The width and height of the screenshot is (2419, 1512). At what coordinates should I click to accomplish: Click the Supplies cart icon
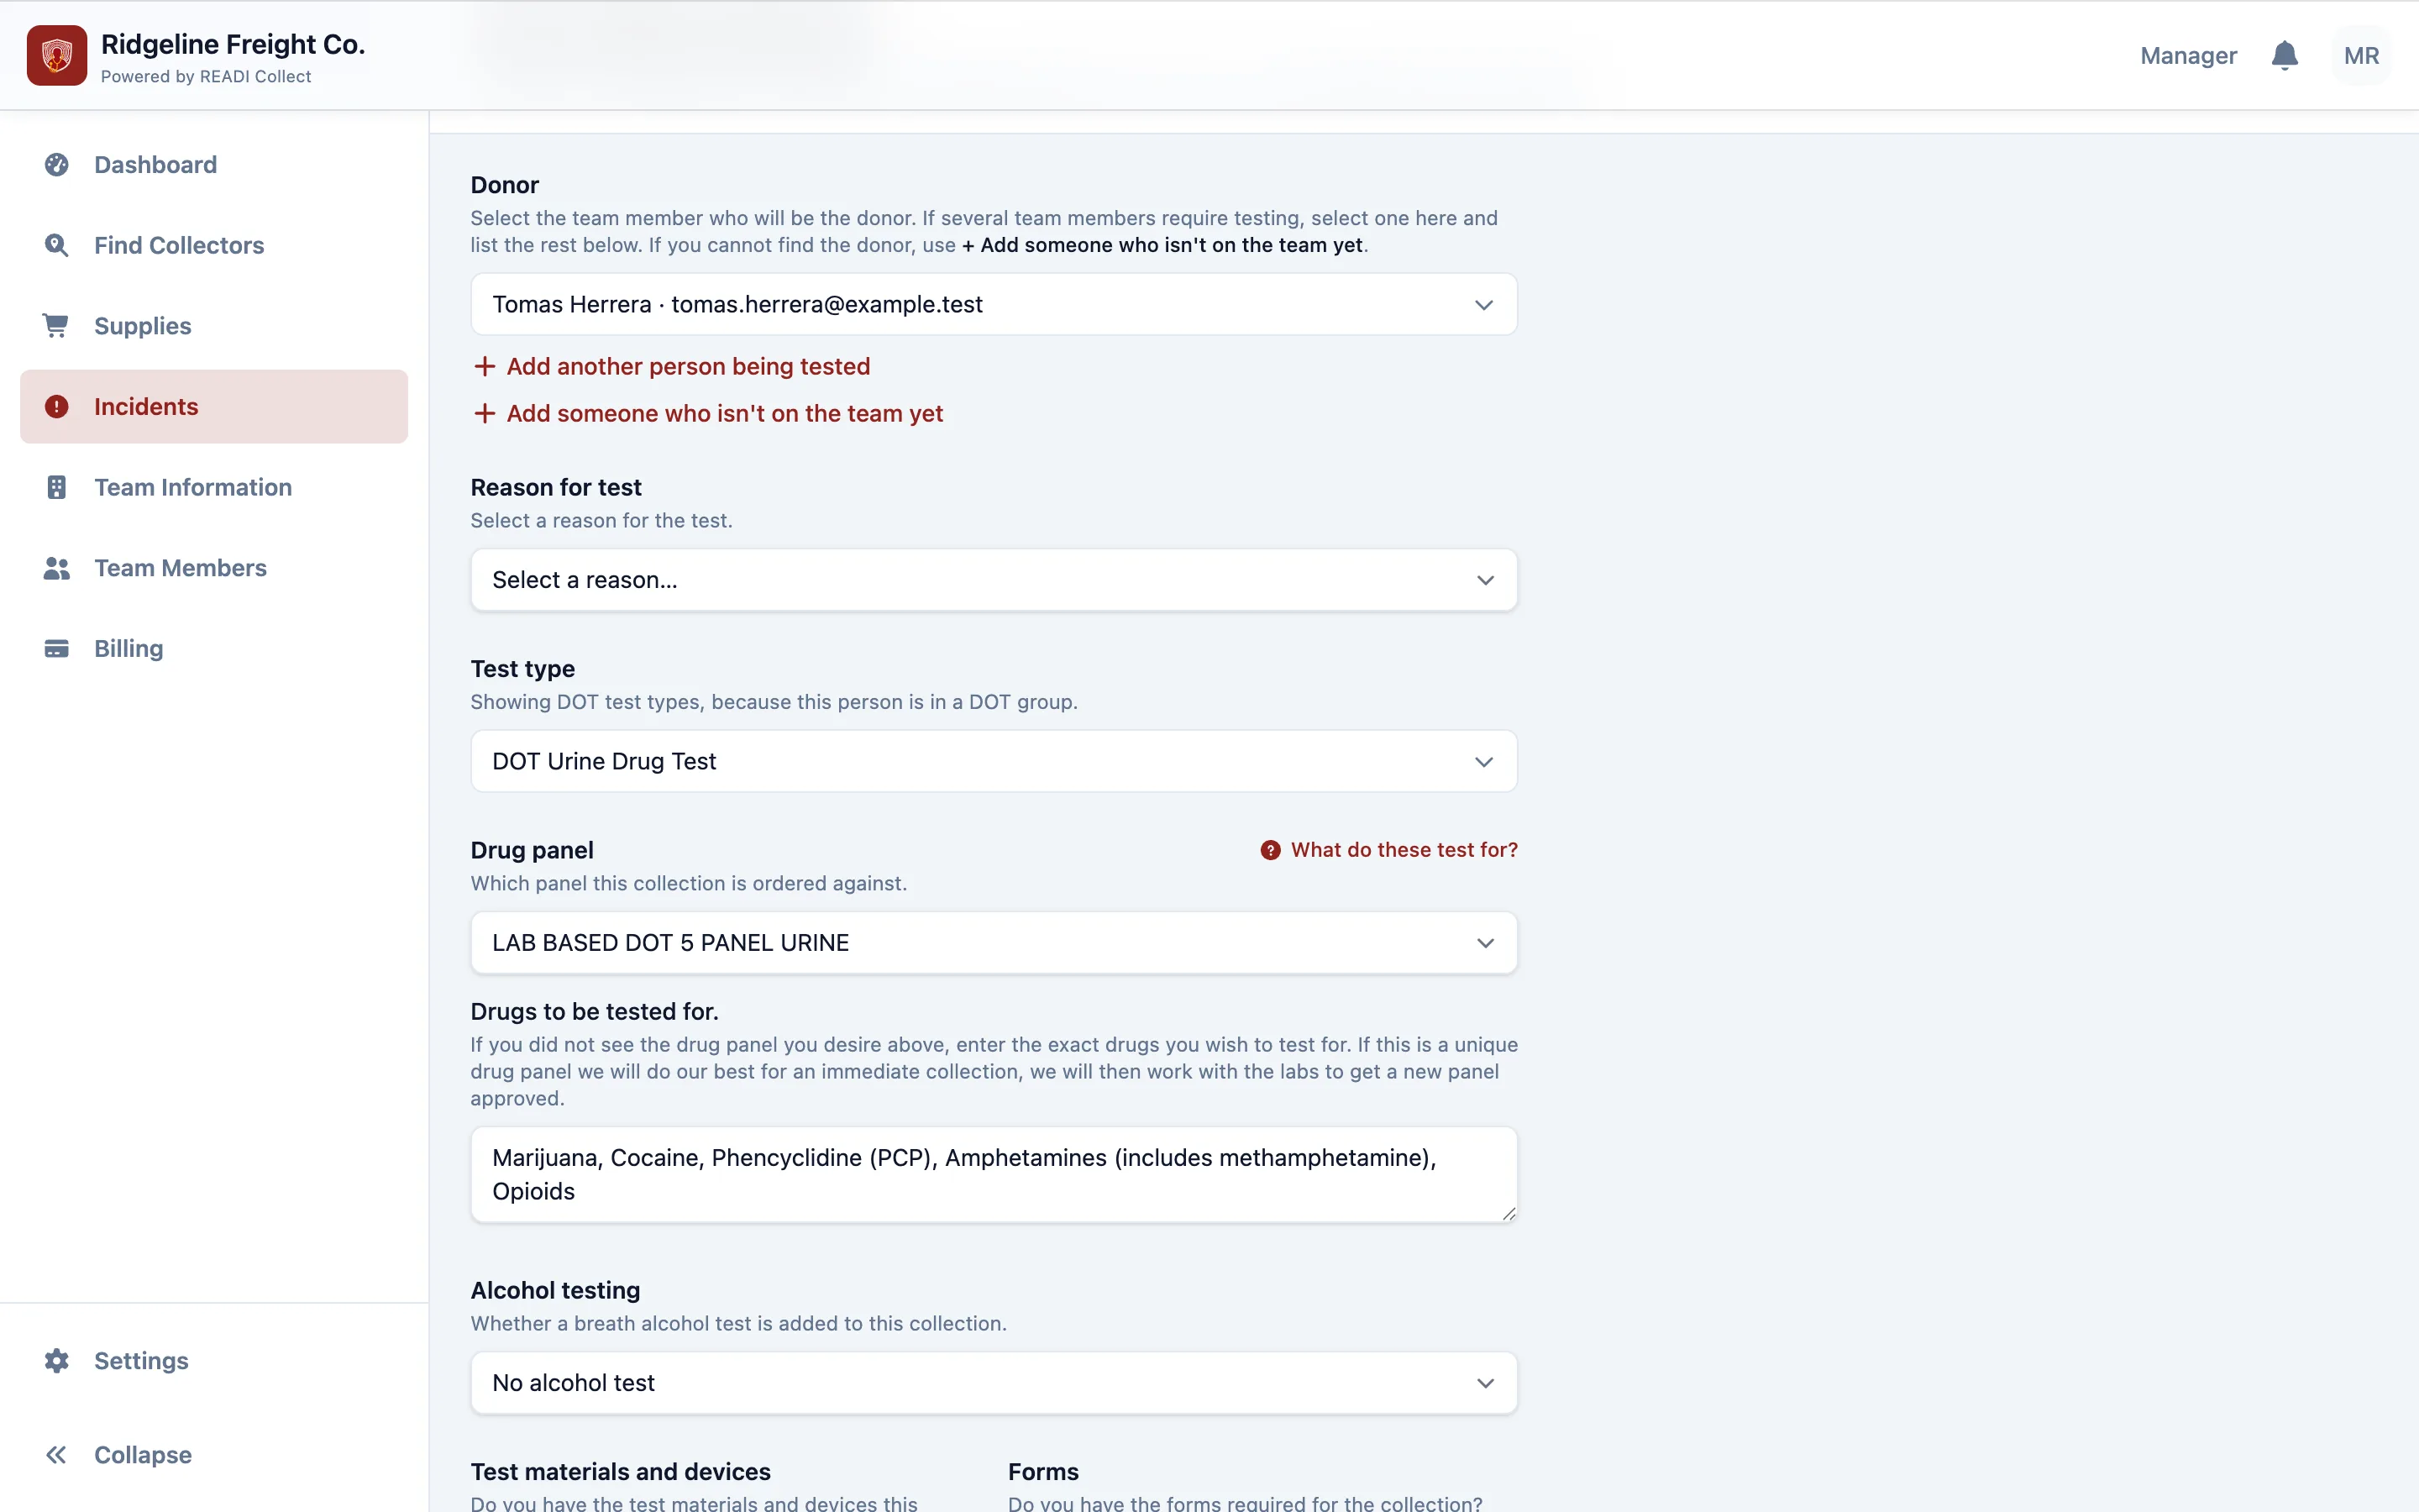57,326
